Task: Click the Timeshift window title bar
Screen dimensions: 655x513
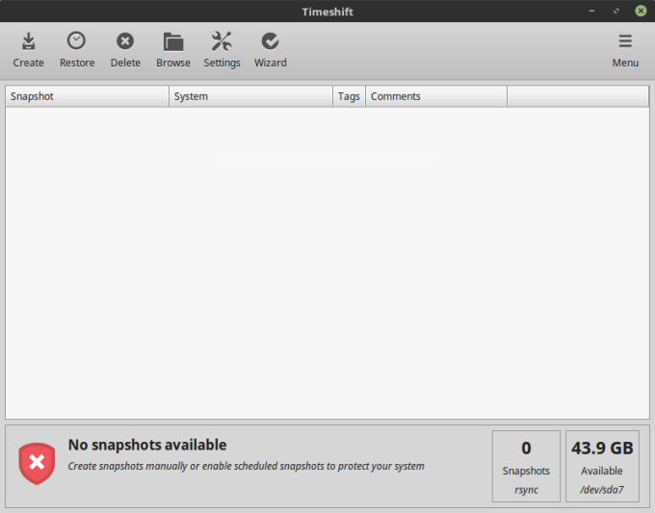Action: pyautogui.click(x=327, y=11)
